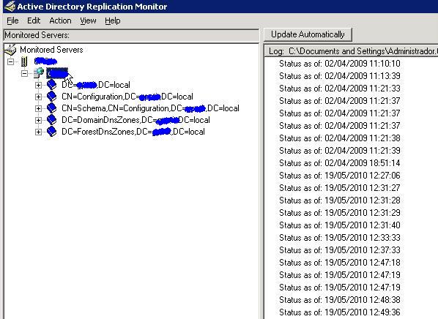Select log entry 19/05/2010 12:31:27
The width and height of the screenshot is (438, 319).
(340, 188)
